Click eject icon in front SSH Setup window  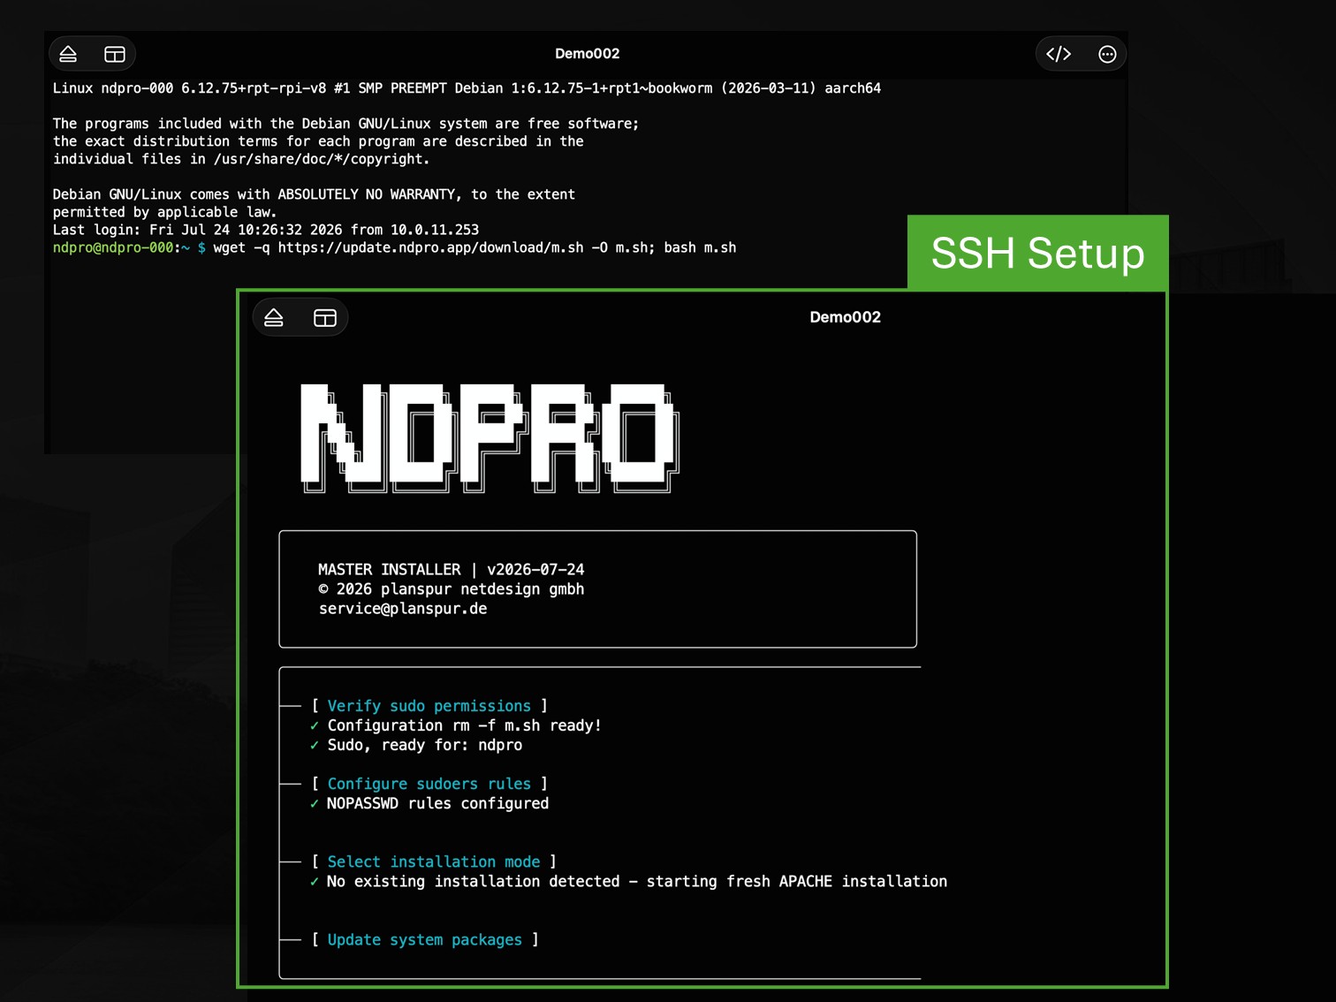coord(274,317)
